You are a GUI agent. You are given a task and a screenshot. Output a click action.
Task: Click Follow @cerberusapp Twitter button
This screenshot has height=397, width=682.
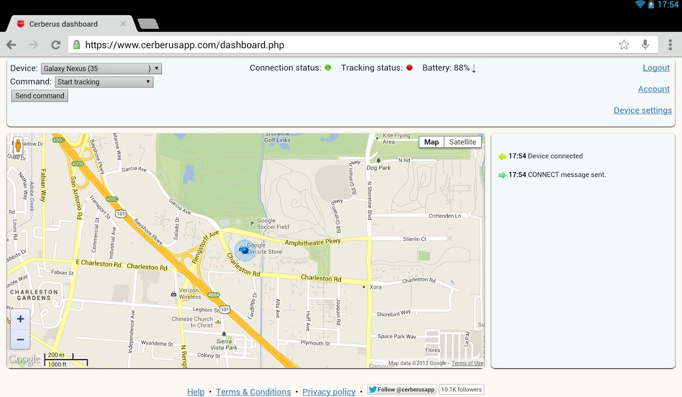pos(402,390)
